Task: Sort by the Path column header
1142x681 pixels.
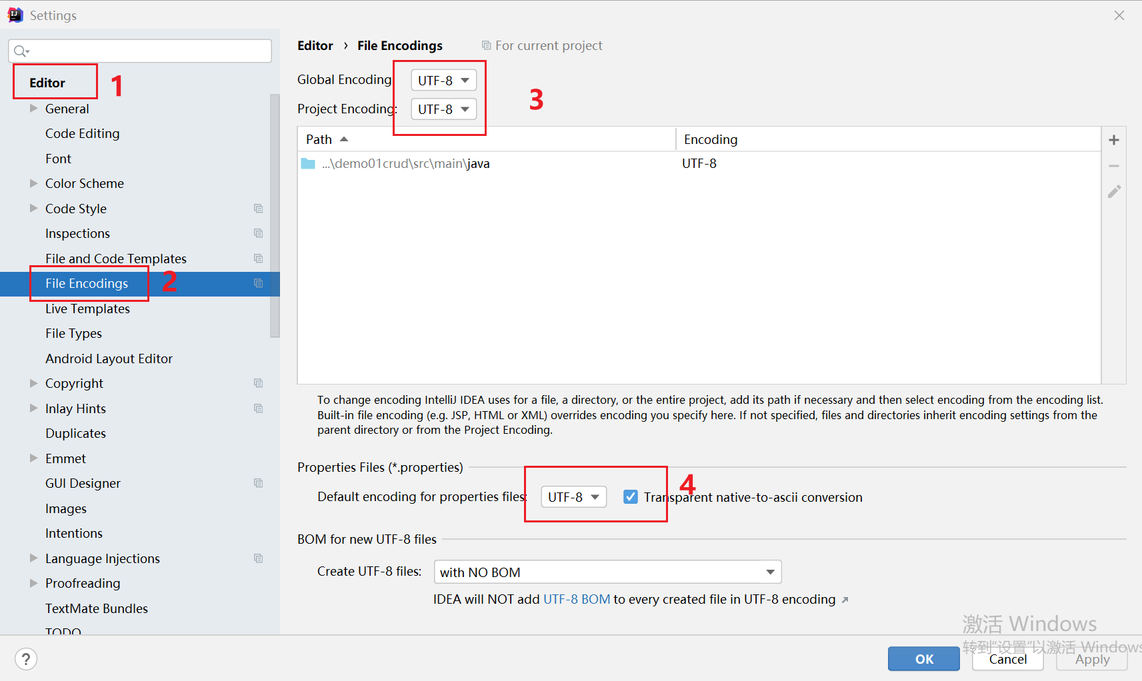Action: click(487, 139)
